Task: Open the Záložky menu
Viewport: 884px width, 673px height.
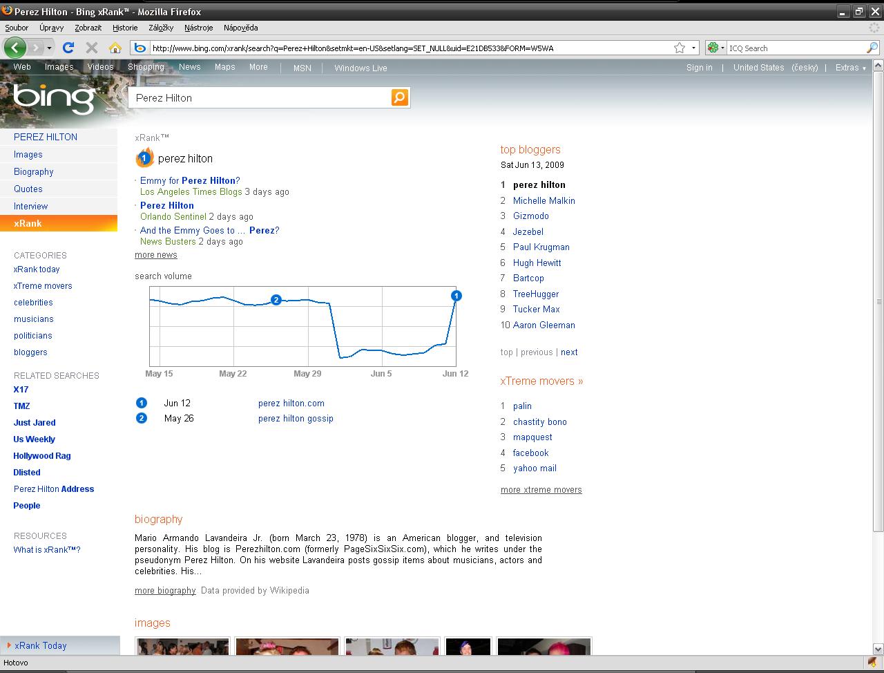Action: [160, 28]
